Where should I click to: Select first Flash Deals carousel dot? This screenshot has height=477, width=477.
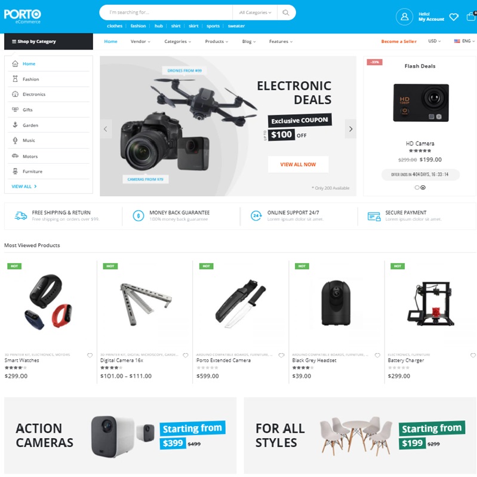417,187
